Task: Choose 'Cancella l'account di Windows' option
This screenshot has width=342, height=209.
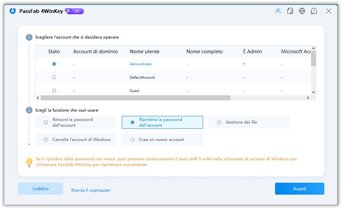Action: (46, 140)
